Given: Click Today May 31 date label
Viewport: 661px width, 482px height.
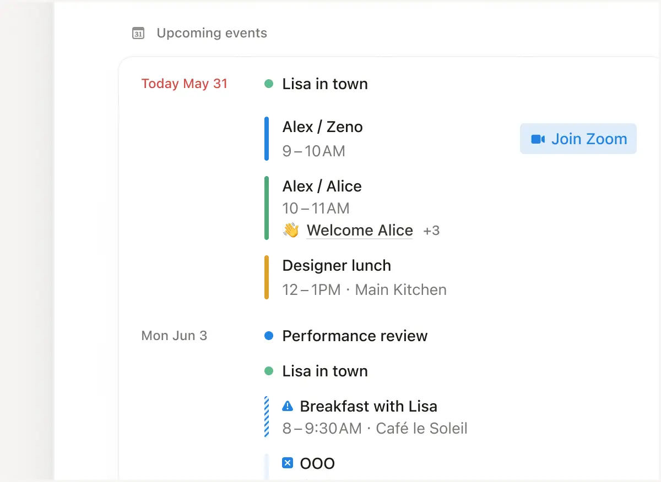Looking at the screenshot, I should pyautogui.click(x=185, y=83).
